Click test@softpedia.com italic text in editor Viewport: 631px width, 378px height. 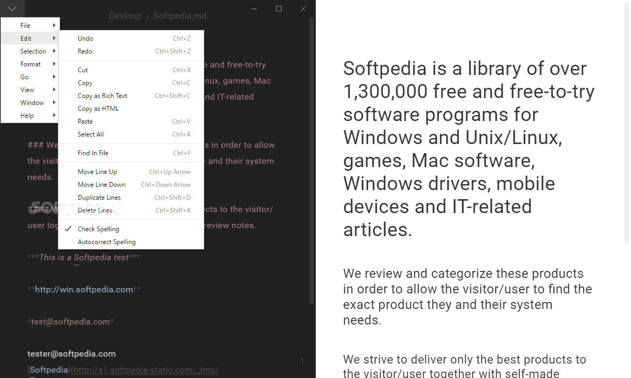click(x=70, y=321)
